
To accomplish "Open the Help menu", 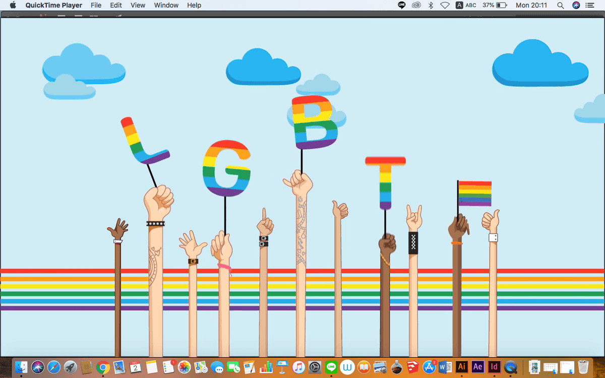I will click(194, 5).
